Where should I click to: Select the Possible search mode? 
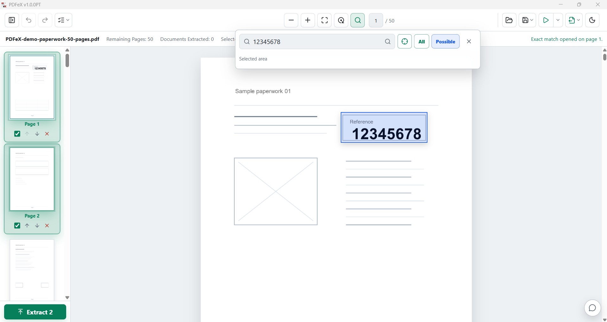click(x=445, y=41)
